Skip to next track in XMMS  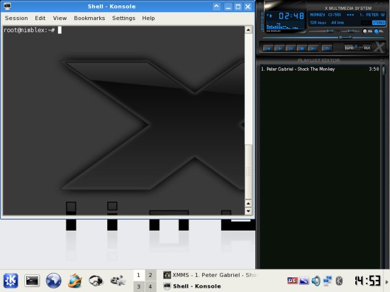(313, 48)
